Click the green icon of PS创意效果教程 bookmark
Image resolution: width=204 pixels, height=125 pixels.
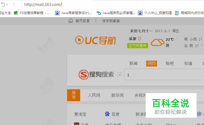tap(16, 13)
